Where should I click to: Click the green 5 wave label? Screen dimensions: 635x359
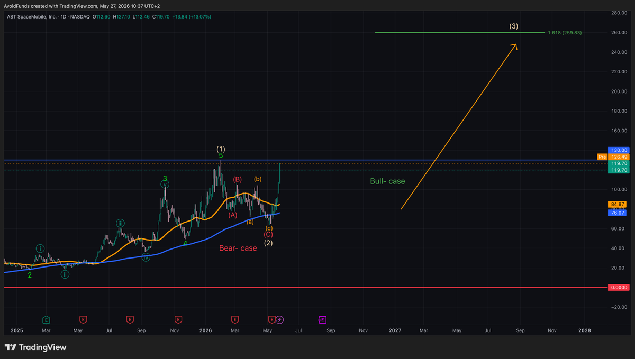pyautogui.click(x=221, y=156)
